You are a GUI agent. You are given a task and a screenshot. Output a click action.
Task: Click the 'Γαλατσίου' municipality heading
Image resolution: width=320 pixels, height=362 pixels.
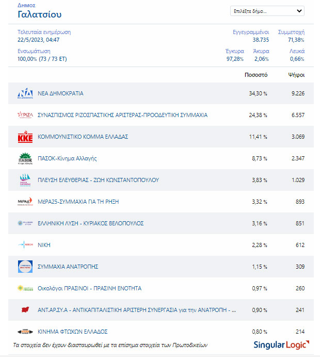[40, 14]
